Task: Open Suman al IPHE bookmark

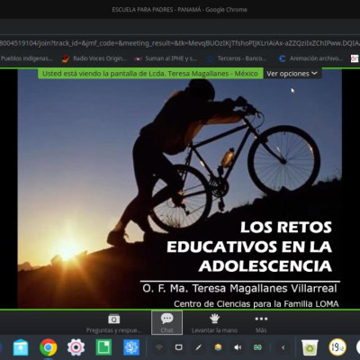Action: coord(166,58)
